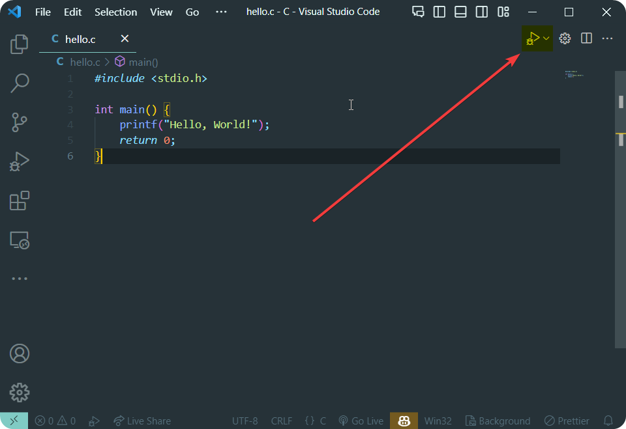This screenshot has width=626, height=429.
Task: Open the Extensions view
Action: pos(19,201)
